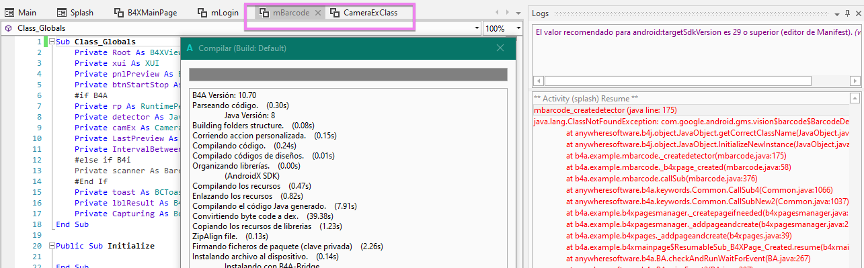Click log line mbarcode.callSub(mbarcode.java:376)
The width and height of the screenshot is (864, 268).
(662, 178)
